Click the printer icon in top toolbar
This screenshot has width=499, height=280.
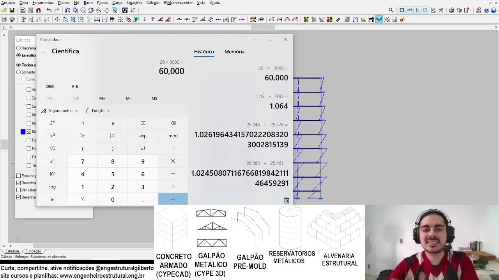point(451,10)
